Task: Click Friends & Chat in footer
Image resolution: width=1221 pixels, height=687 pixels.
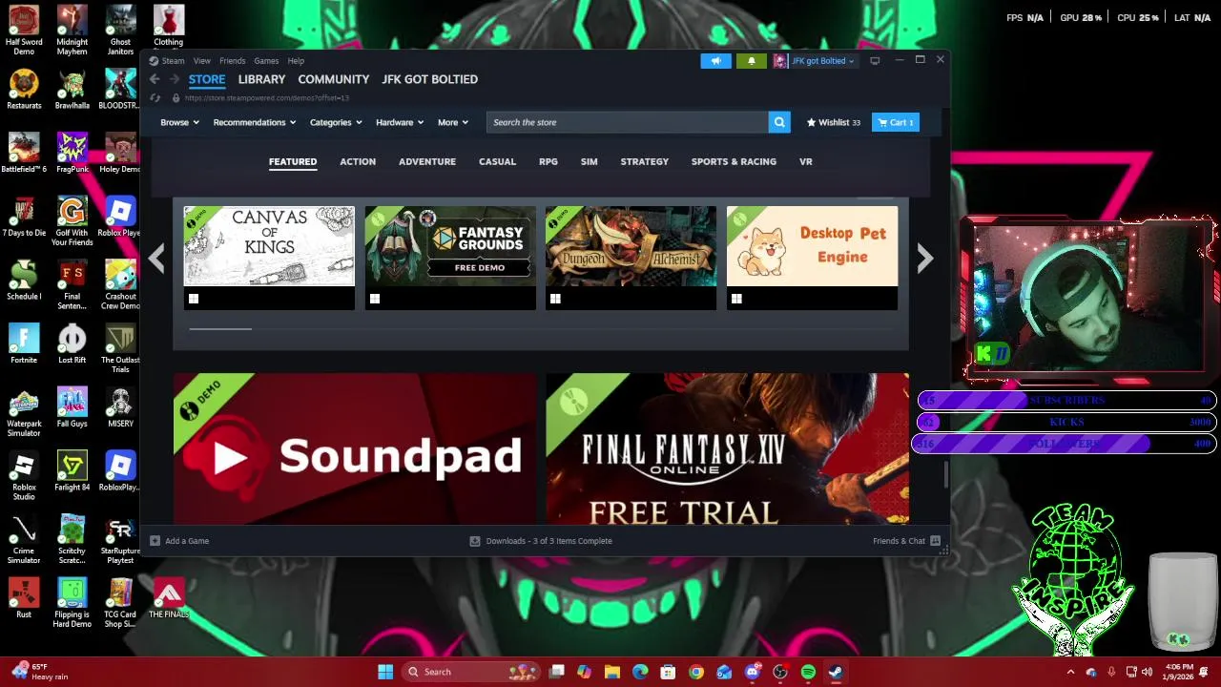Action: coord(907,541)
